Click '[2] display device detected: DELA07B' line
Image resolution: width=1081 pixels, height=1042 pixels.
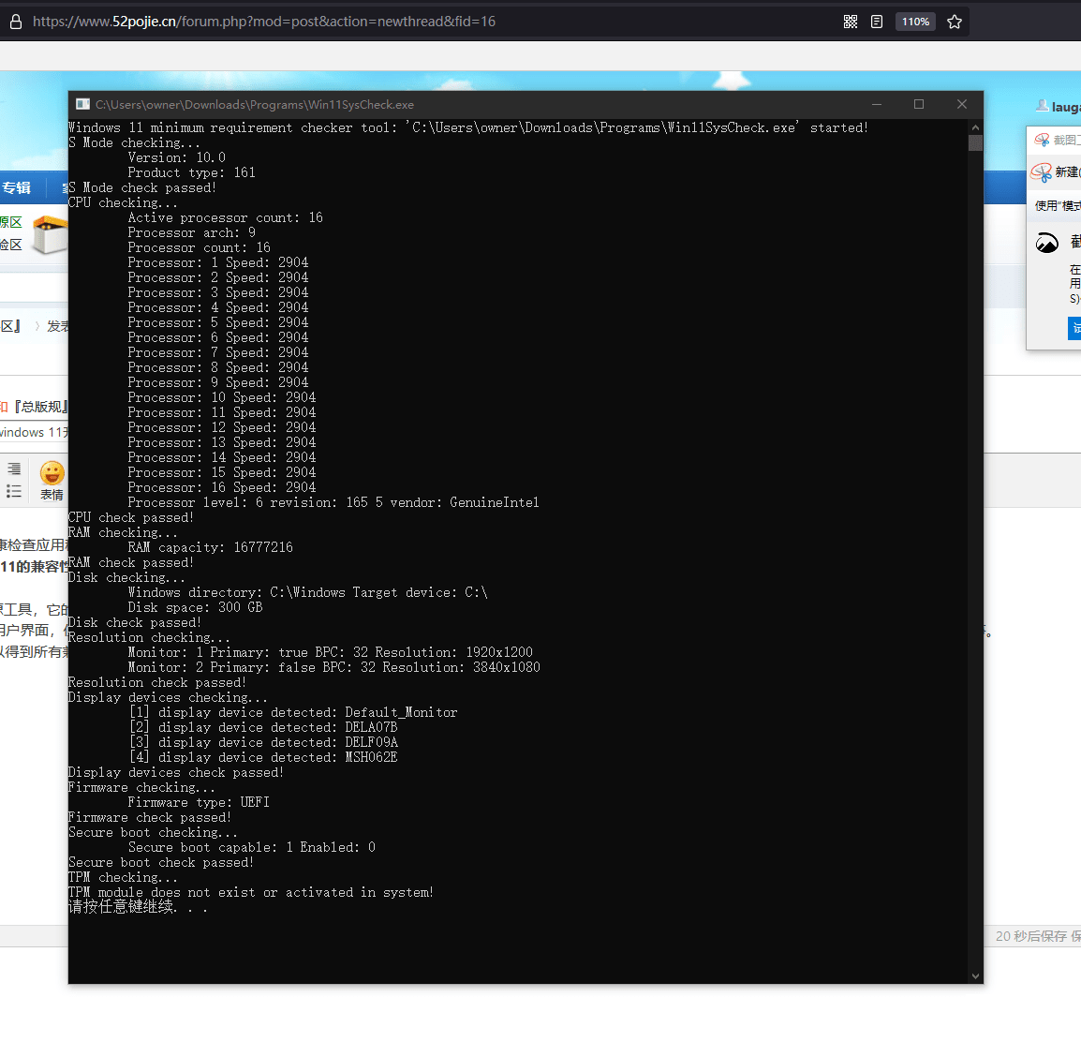pyautogui.click(x=262, y=727)
